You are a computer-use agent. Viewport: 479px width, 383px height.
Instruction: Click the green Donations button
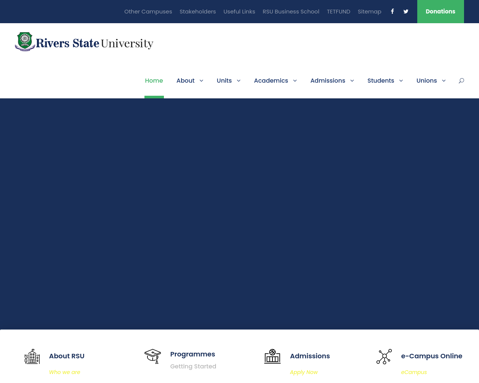[440, 12]
